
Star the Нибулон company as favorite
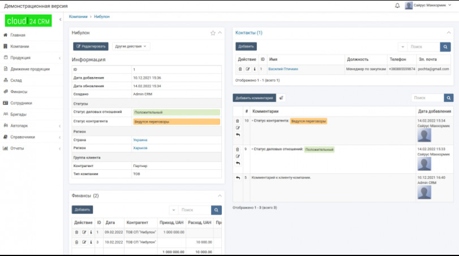coord(213,33)
